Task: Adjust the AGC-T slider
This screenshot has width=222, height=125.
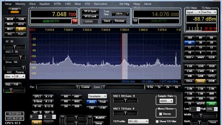Action: pyautogui.click(x=15, y=57)
